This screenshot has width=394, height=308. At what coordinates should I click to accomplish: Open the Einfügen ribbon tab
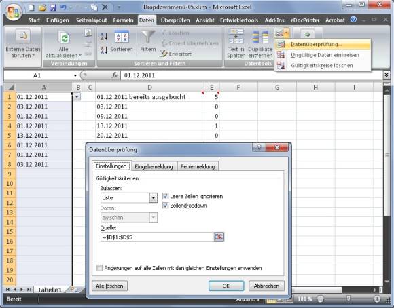click(58, 20)
